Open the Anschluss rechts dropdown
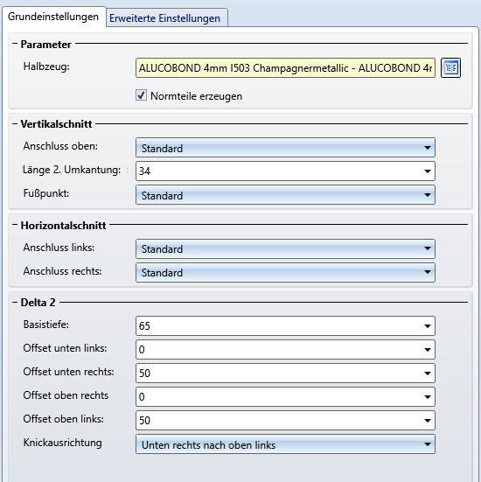This screenshot has width=481, height=482. click(x=285, y=272)
